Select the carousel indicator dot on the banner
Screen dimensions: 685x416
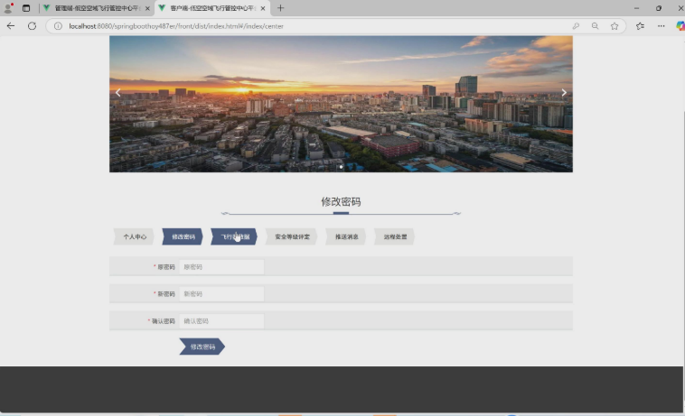pos(341,167)
